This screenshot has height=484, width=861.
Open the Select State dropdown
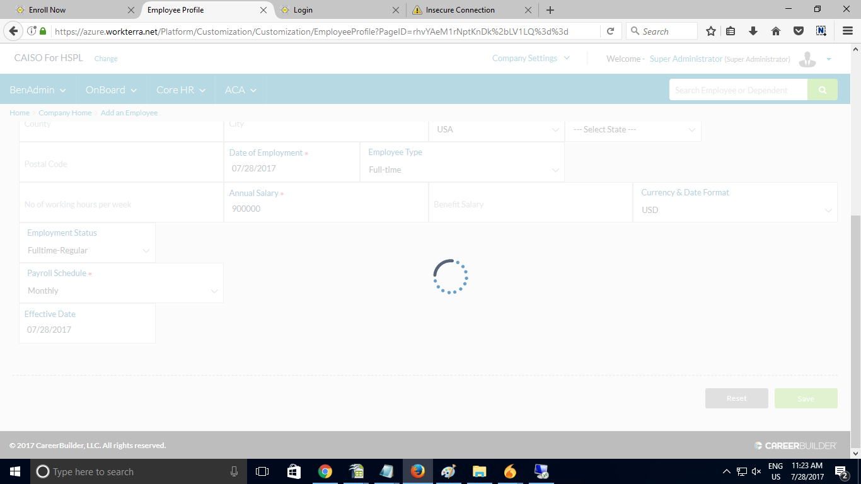coord(633,129)
